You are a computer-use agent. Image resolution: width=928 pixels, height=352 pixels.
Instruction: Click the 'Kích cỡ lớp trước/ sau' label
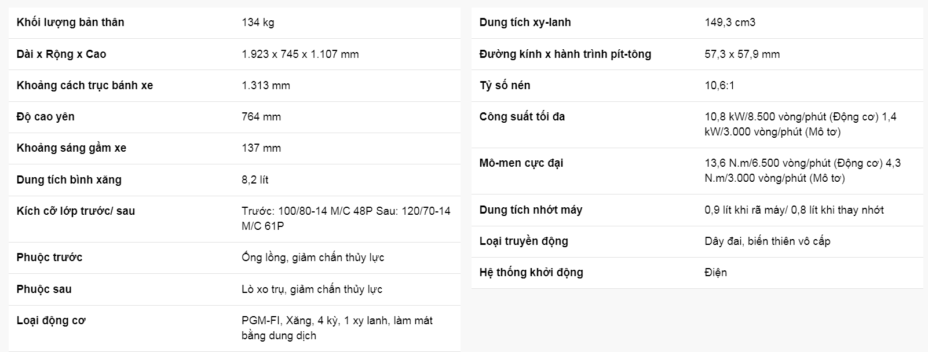[x=75, y=211]
